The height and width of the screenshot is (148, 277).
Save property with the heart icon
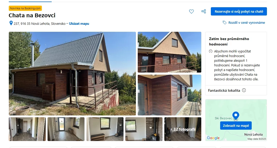click(191, 11)
